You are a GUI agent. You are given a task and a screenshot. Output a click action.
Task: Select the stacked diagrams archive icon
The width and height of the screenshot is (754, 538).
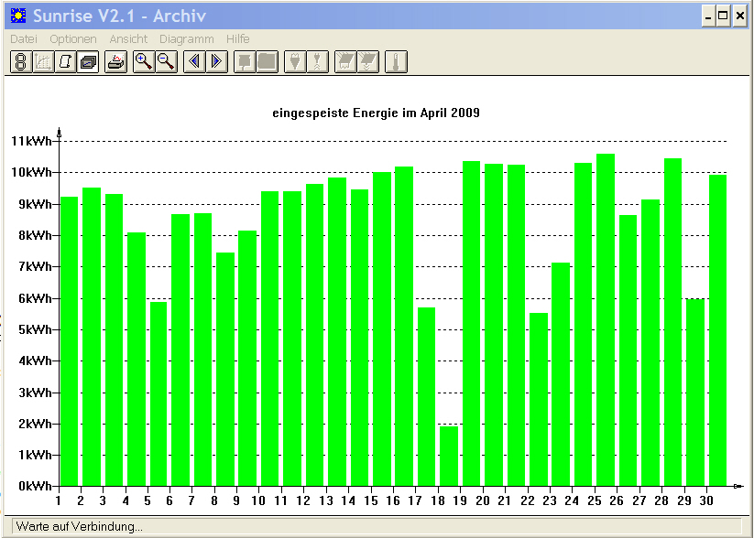coord(88,62)
